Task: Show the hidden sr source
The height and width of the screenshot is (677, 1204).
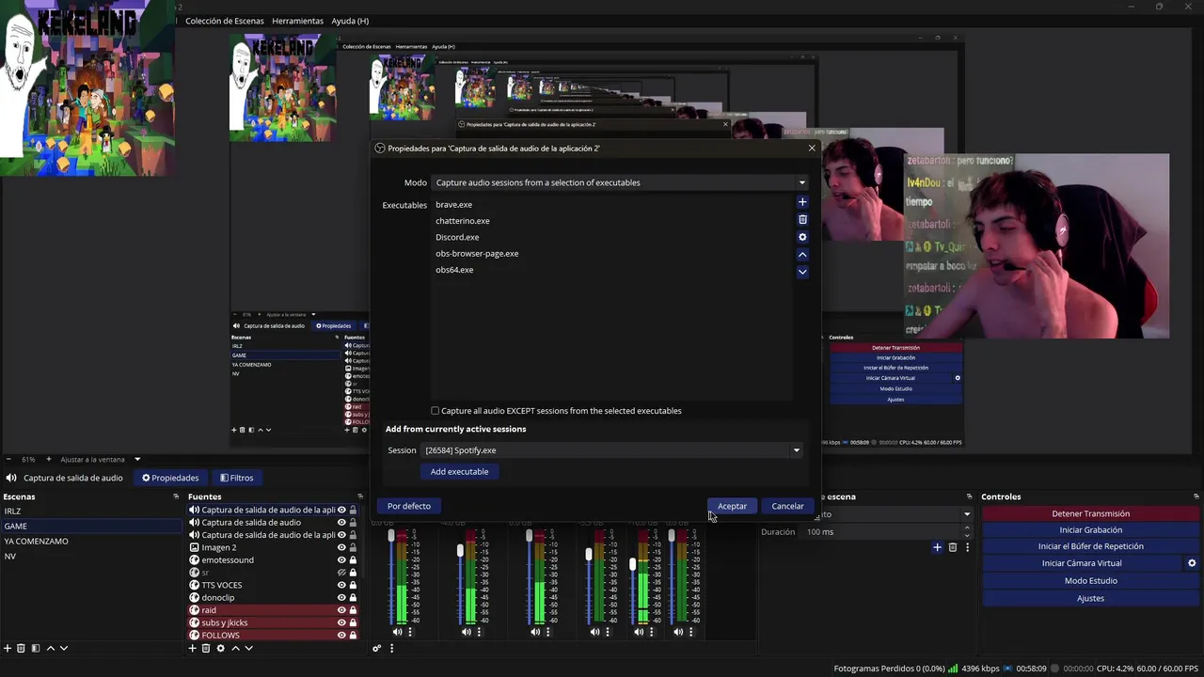Action: pos(341,573)
